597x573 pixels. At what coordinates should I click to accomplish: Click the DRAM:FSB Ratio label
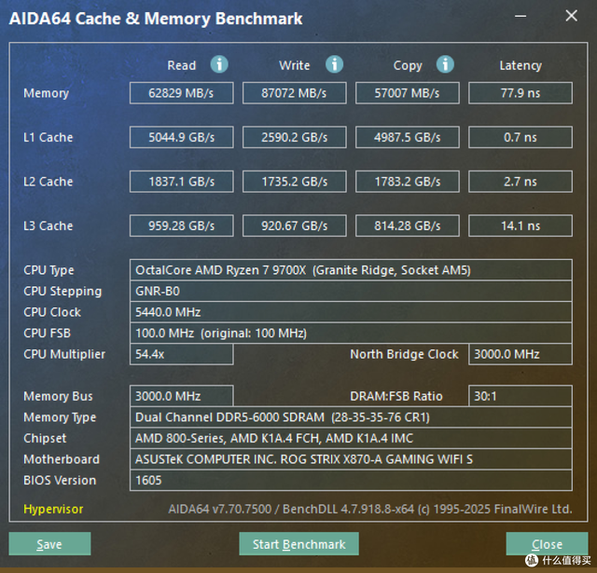[x=396, y=396]
